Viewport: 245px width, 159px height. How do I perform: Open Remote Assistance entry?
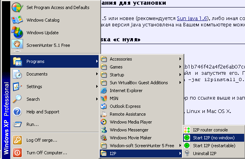pos(141,114)
